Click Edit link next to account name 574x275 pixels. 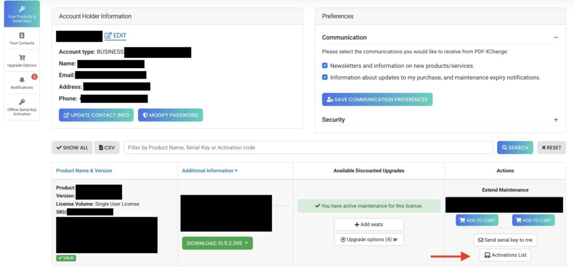click(115, 35)
